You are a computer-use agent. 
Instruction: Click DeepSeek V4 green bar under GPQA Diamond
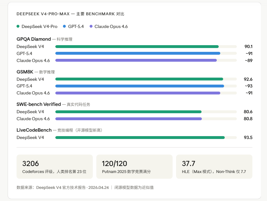pos(137,46)
